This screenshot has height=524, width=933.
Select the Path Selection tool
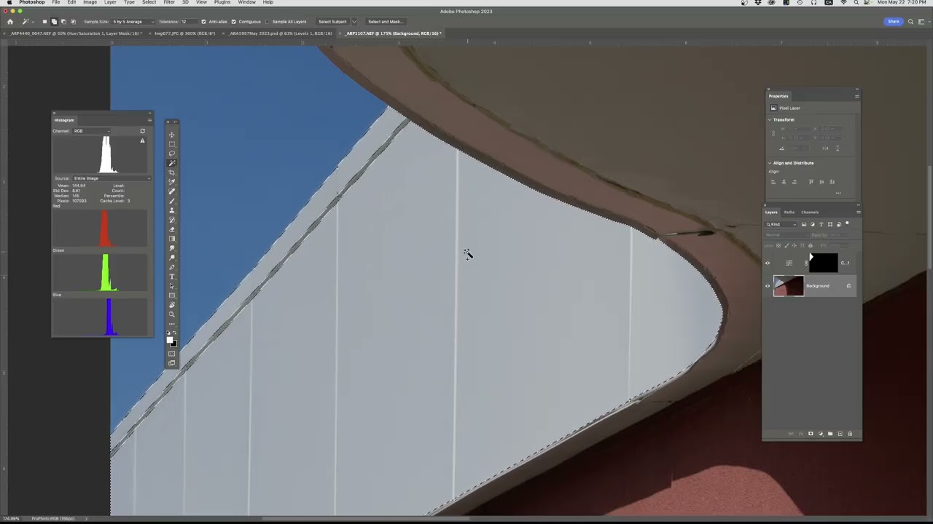(172, 285)
